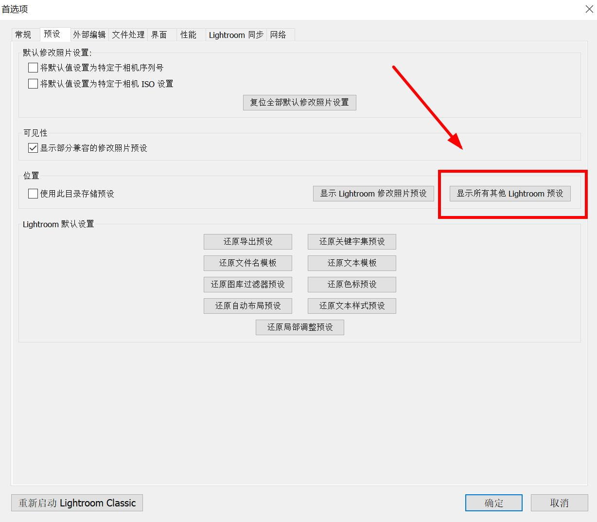The width and height of the screenshot is (597, 522).
Task: Select the 界面 tab
Action: pos(159,35)
